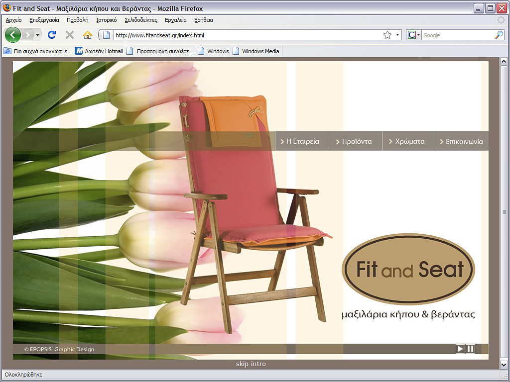
Task: Bookmark this page with the star icon
Action: click(x=387, y=35)
